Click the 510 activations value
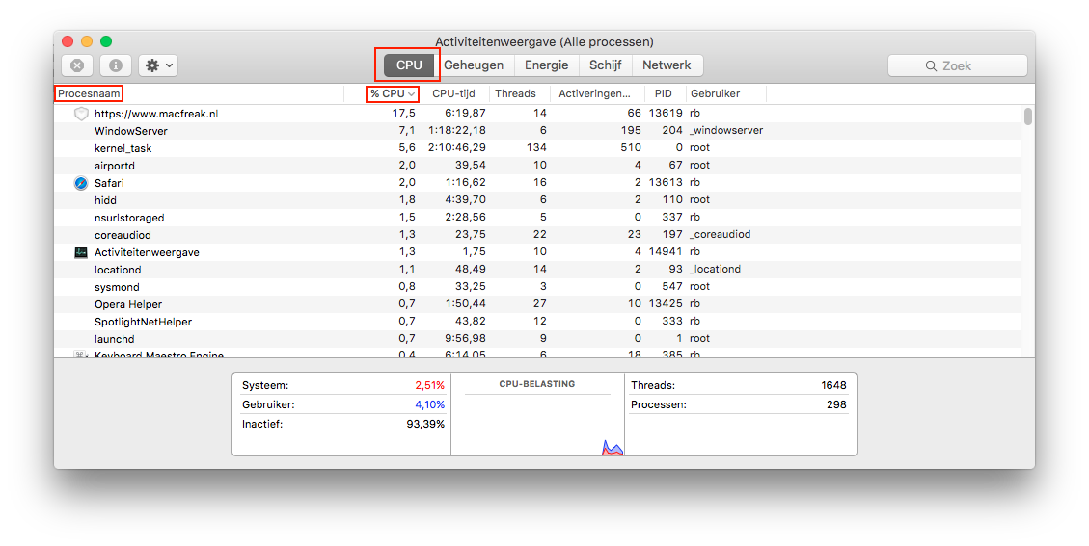The height and width of the screenshot is (546, 1089). (631, 147)
